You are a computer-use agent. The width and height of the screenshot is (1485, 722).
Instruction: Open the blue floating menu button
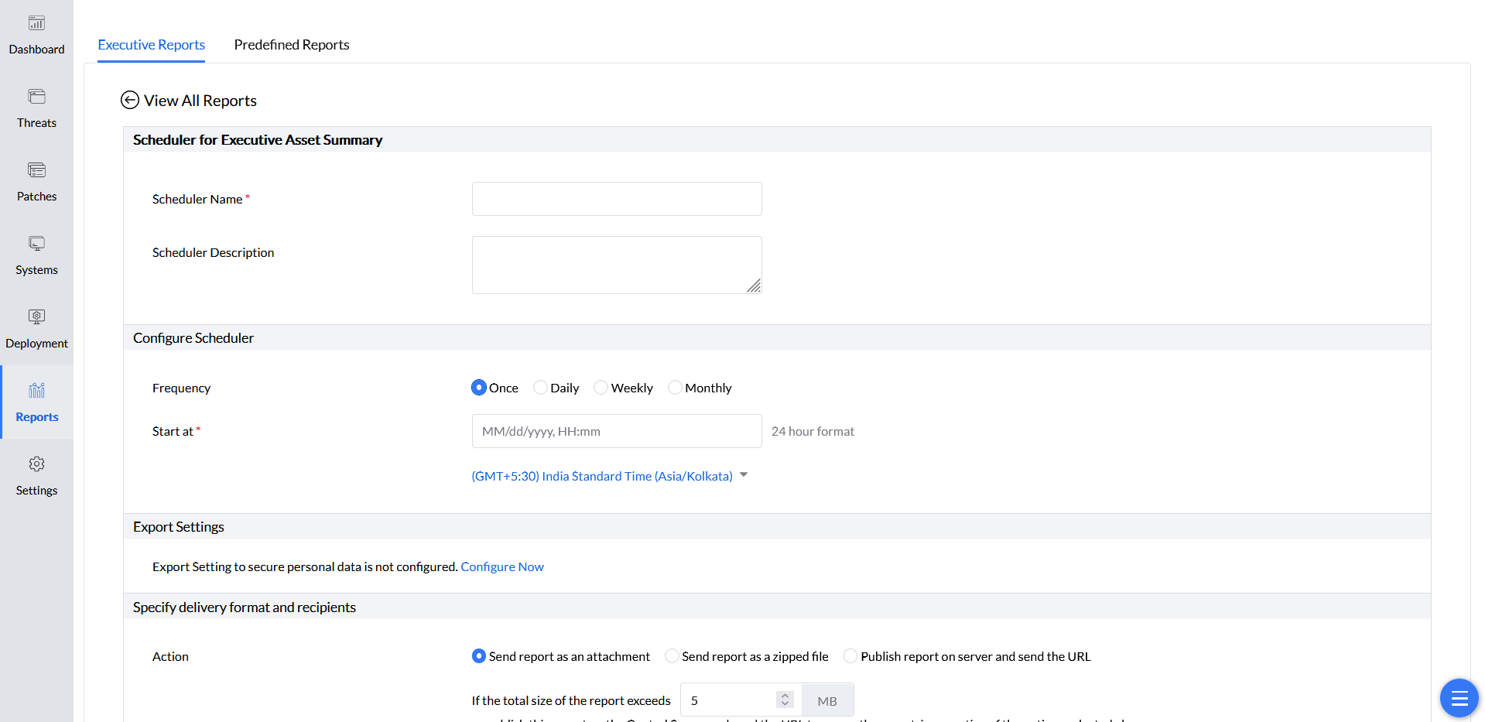(x=1459, y=698)
